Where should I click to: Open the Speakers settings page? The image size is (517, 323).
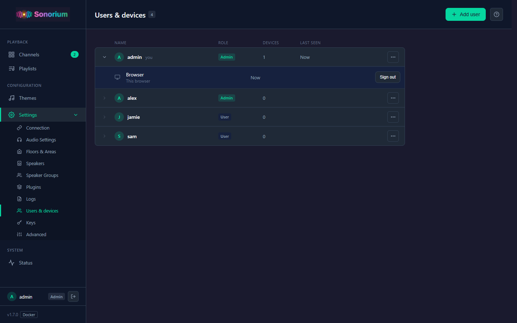click(43, 163)
